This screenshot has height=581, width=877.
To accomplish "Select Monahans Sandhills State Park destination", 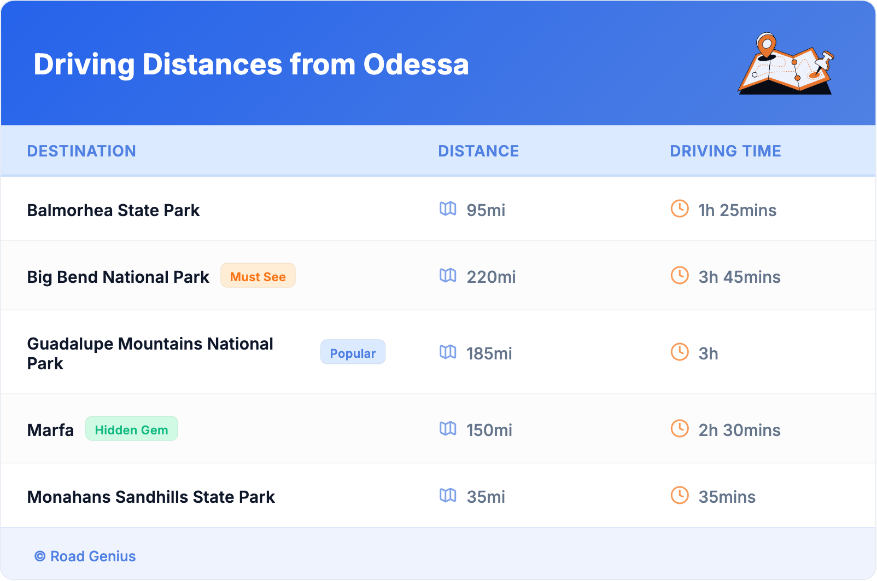I will [x=151, y=497].
